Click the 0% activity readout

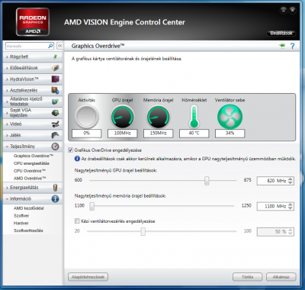(x=87, y=134)
